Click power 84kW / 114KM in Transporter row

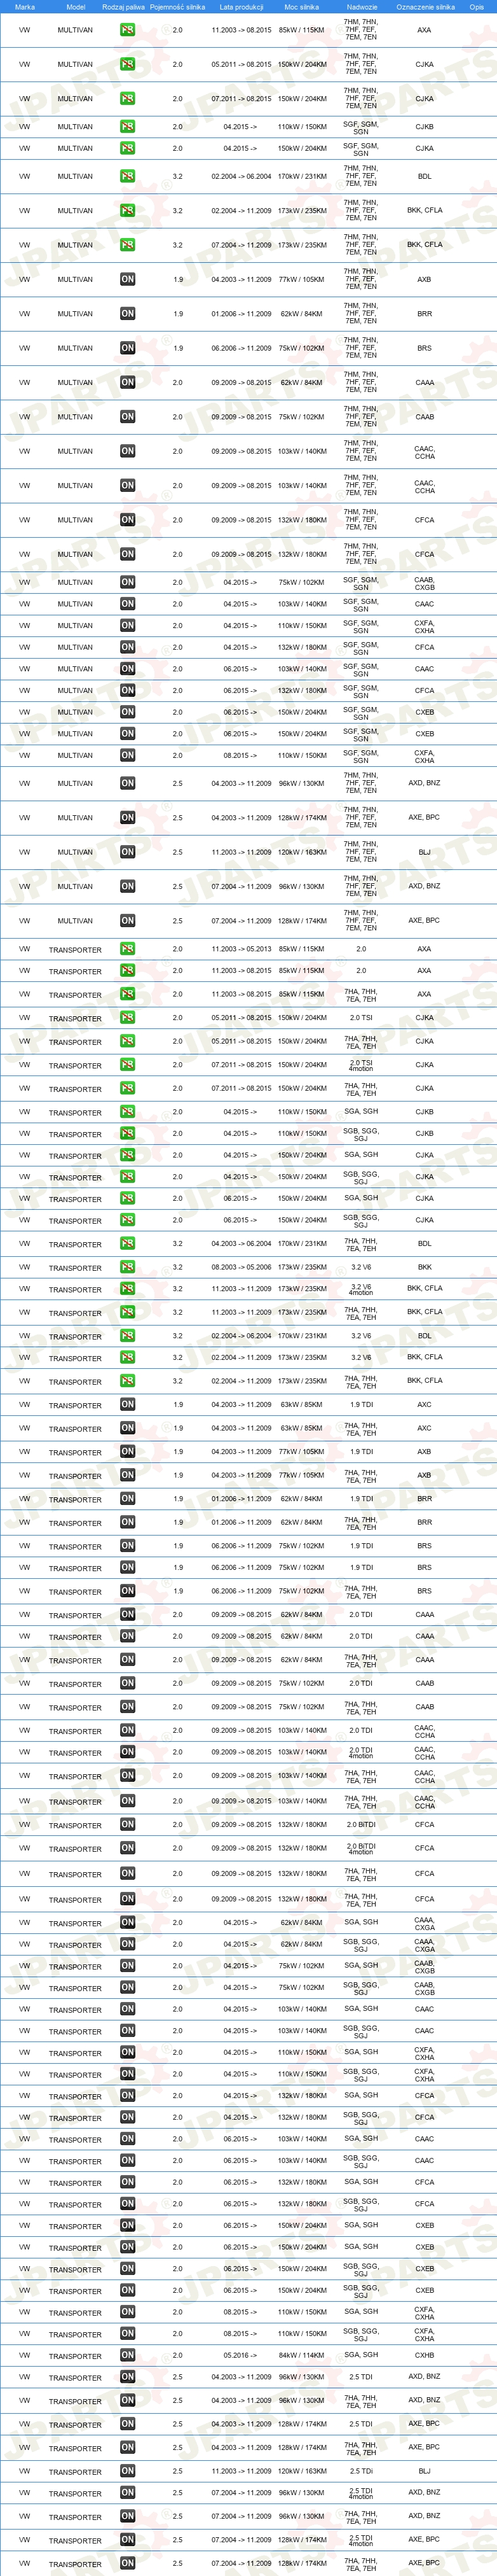pyautogui.click(x=301, y=2355)
